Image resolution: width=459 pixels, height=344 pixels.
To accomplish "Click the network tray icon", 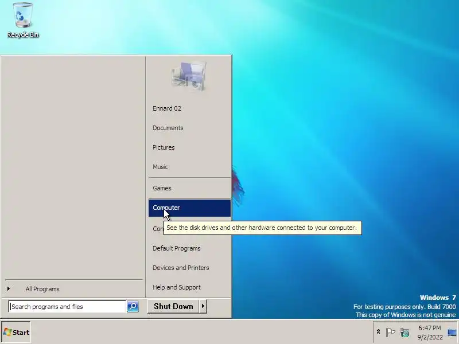I will click(404, 333).
